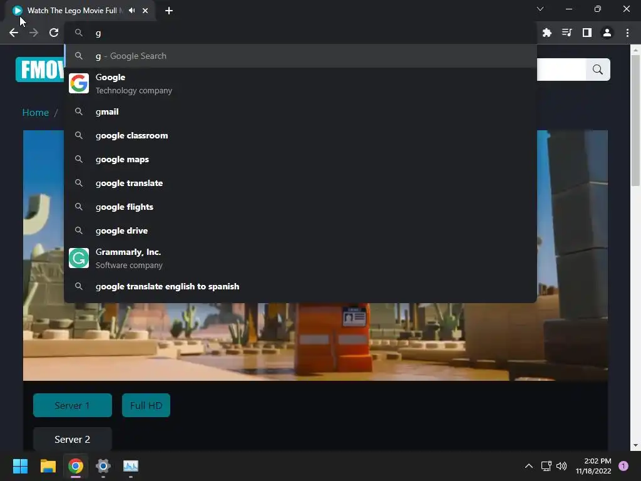
Task: Switch to Server 1
Action: 73,405
